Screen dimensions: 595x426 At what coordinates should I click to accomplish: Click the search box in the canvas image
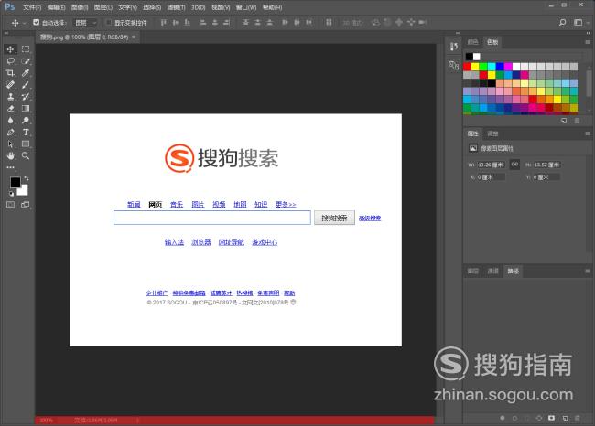click(212, 218)
